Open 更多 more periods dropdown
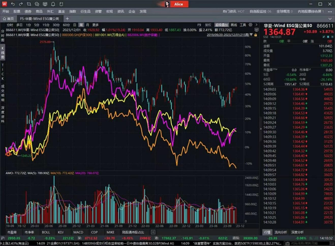Screen dimensions: 335x246 click(95, 25)
